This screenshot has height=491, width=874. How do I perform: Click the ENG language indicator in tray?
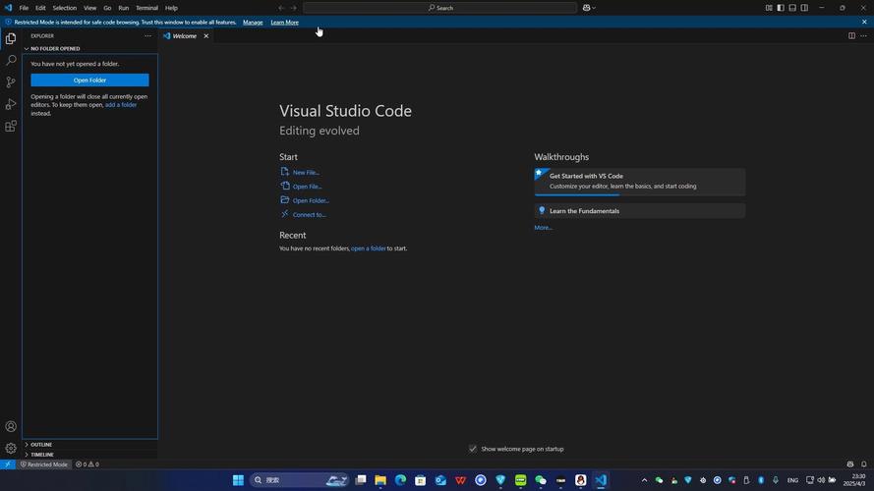[792, 480]
